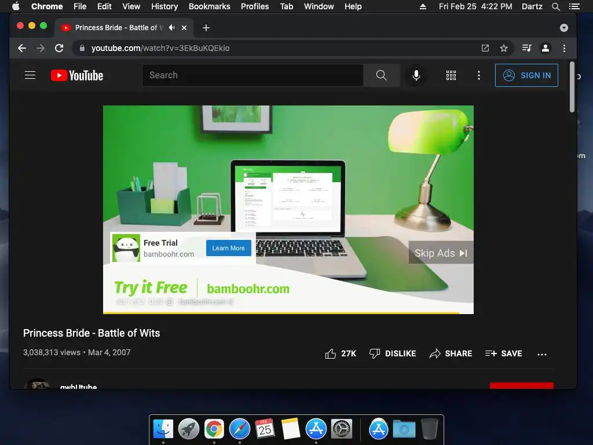Click the SIGN IN button

click(526, 75)
